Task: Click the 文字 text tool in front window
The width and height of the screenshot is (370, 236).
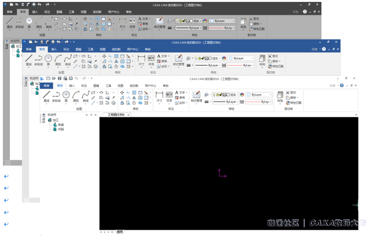Action: pyautogui.click(x=181, y=92)
